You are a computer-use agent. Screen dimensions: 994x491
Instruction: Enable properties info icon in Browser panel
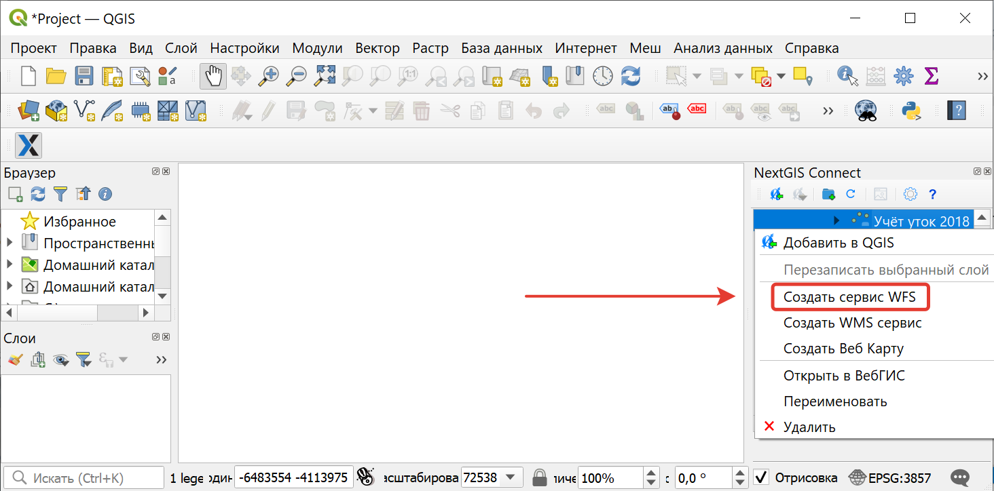105,195
